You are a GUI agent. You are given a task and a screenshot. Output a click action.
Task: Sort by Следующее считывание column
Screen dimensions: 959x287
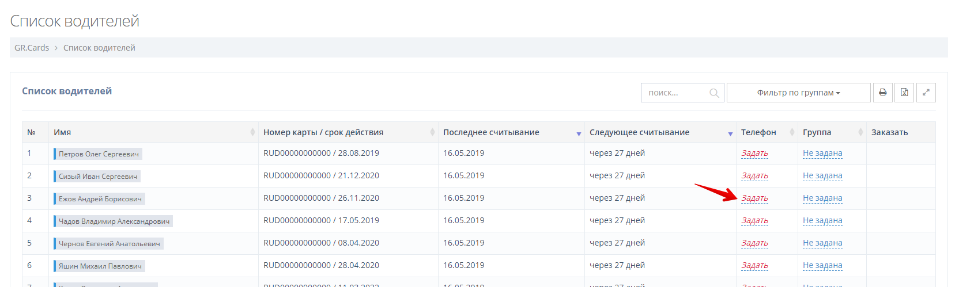(x=660, y=132)
